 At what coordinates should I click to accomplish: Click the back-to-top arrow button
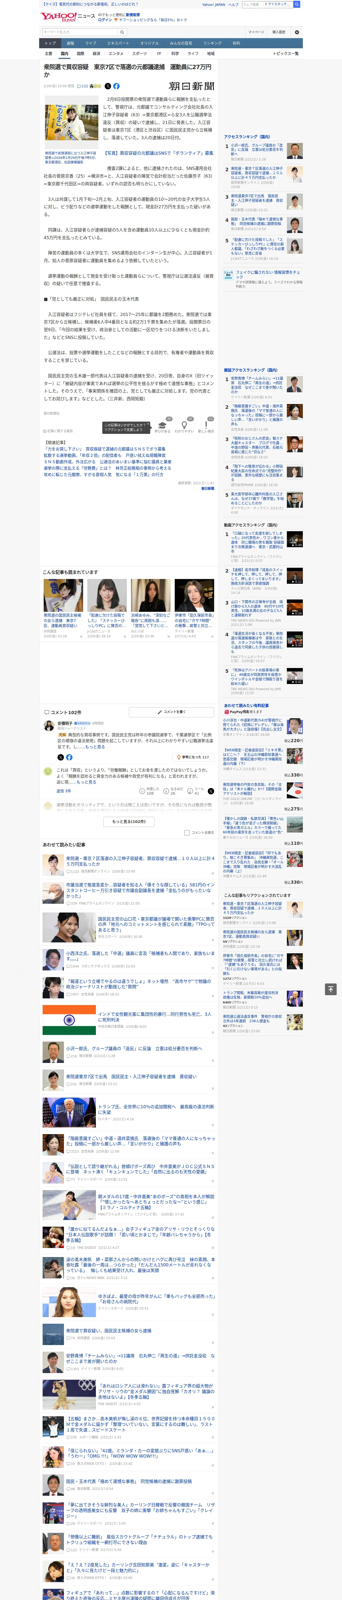331,989
